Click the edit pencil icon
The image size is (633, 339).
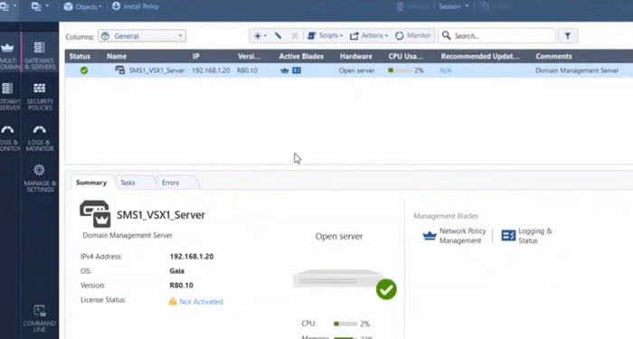[x=278, y=36]
